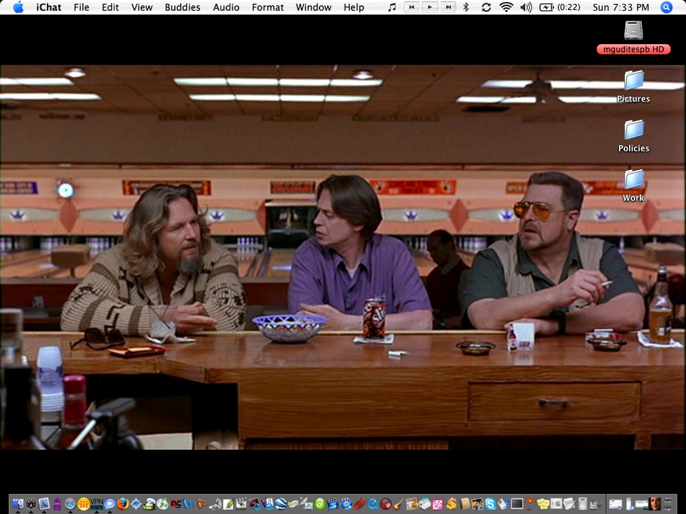The image size is (686, 514).
Task: Launch Skype from the Dock
Action: tap(490, 503)
